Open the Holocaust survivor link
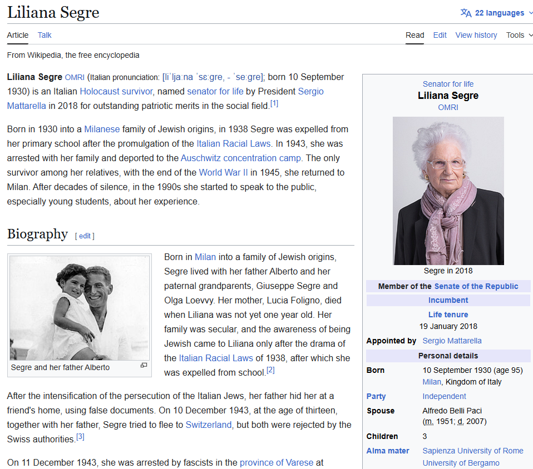Screen dimensions: 533x469 [x=116, y=91]
